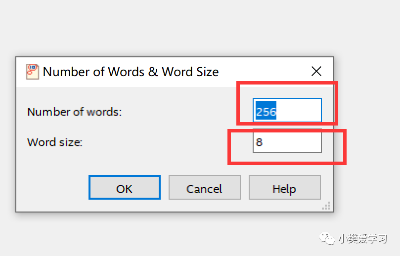
Task: Open Help for this dialog
Action: 284,188
